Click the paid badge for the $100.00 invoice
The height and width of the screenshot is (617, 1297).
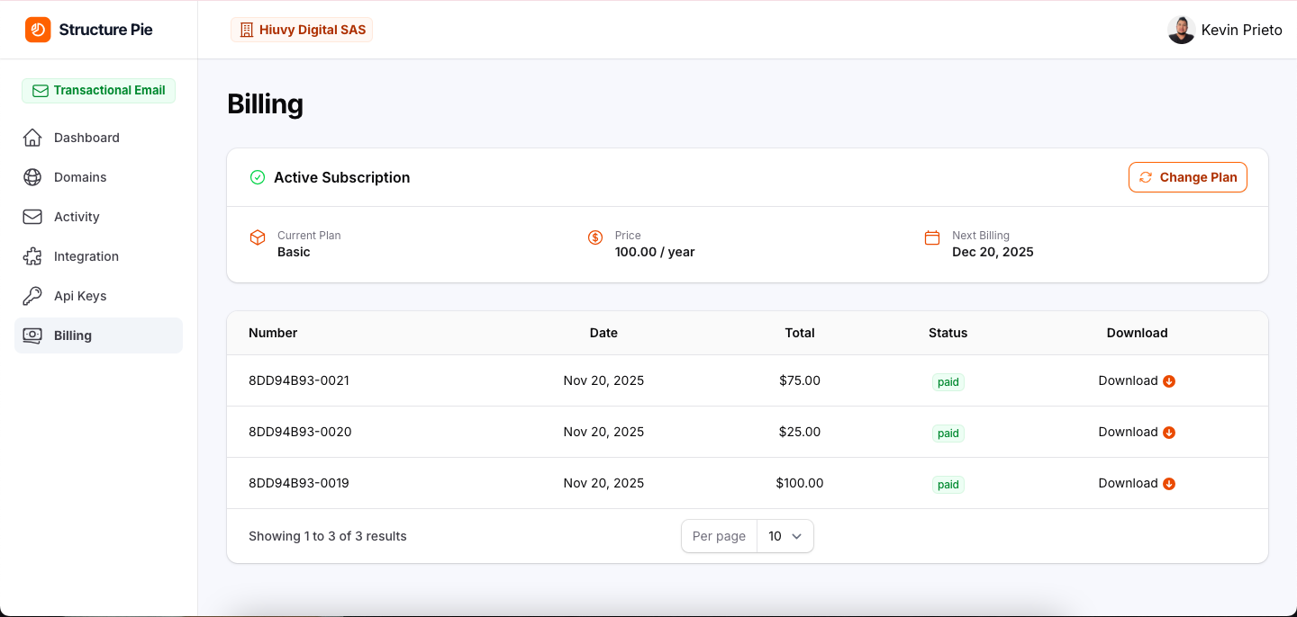tap(948, 485)
